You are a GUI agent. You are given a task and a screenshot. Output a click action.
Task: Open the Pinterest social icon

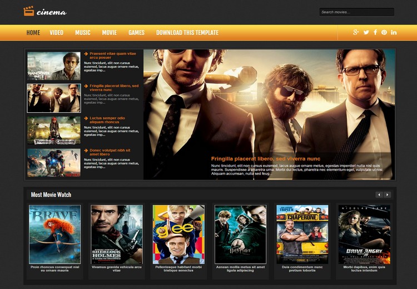(x=384, y=32)
